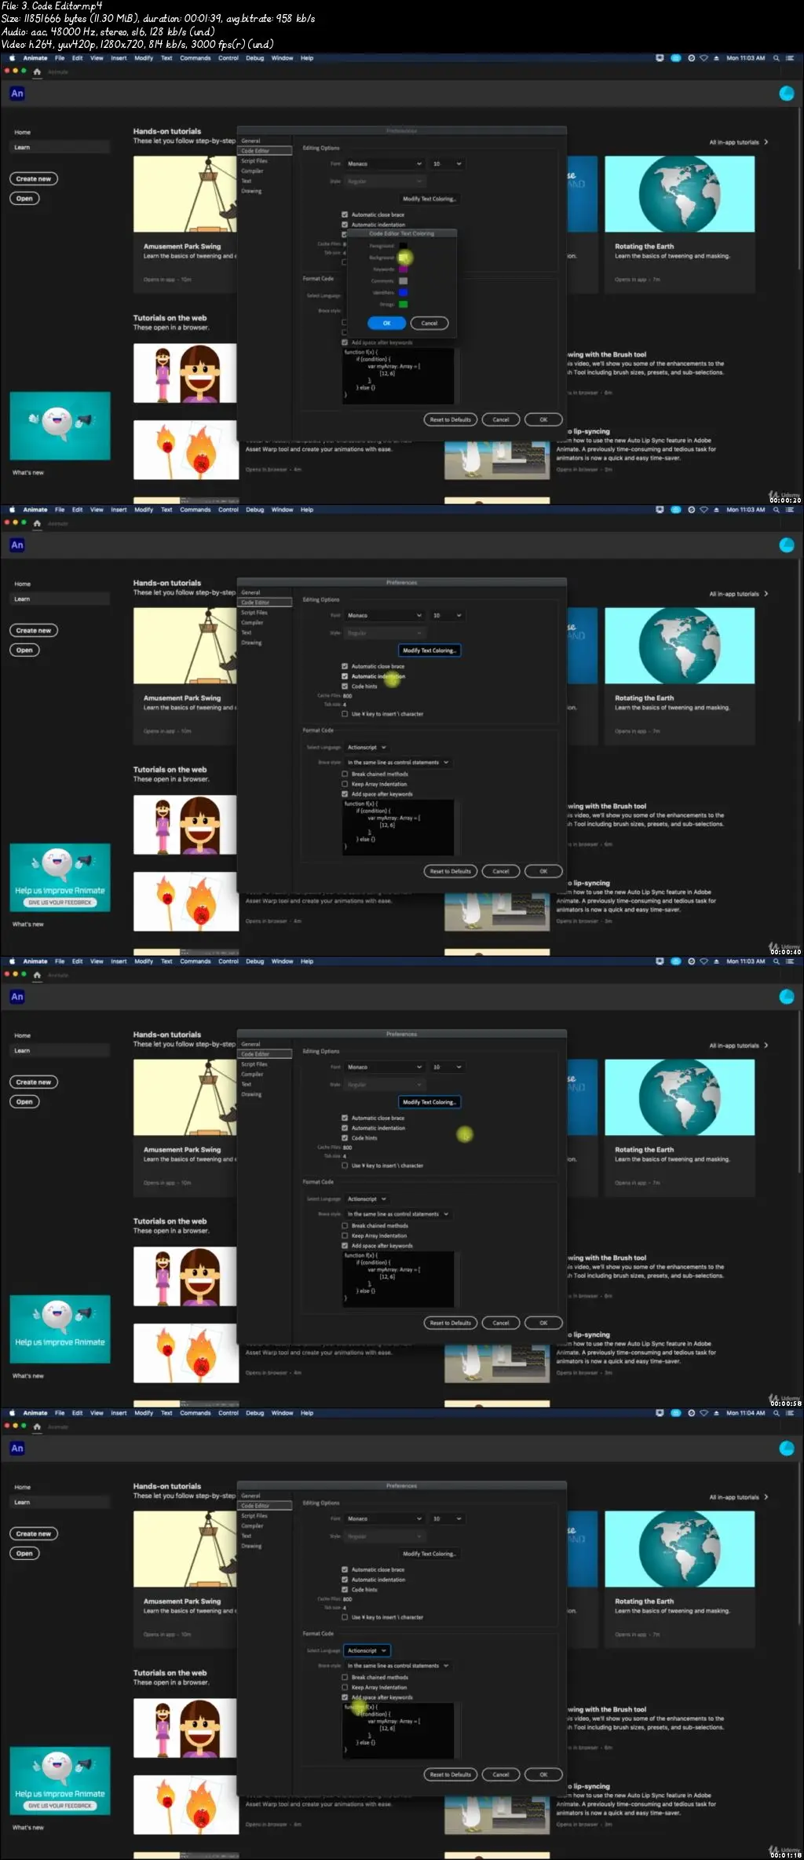Image resolution: width=804 pixels, height=1860 pixels.
Task: In 00:01:18 frame, click Give us your feedback
Action: click(60, 1806)
